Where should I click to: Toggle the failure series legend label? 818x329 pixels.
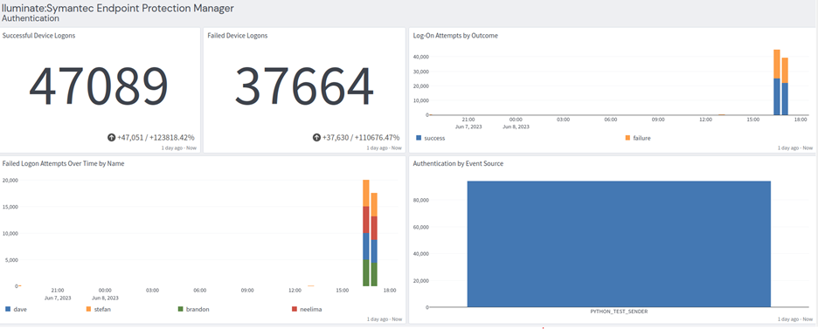pos(641,139)
